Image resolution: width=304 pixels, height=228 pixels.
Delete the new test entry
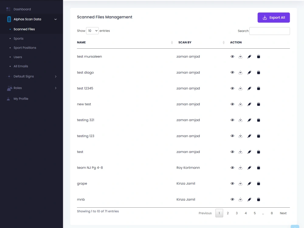click(x=258, y=104)
